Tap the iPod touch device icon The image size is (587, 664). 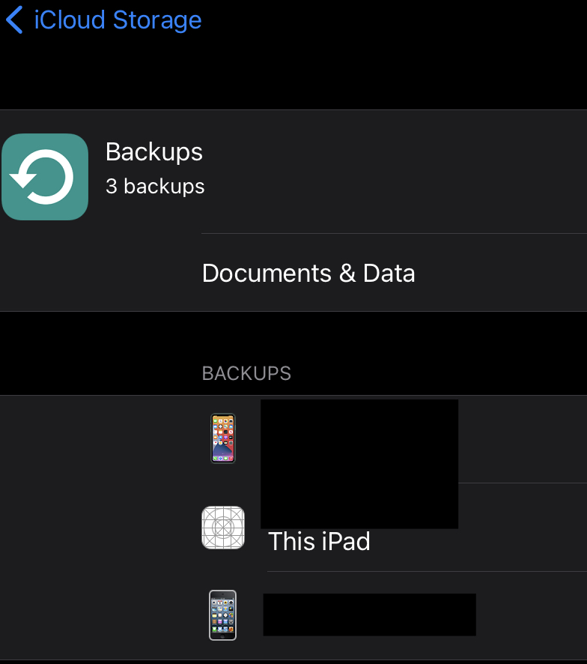pyautogui.click(x=222, y=615)
